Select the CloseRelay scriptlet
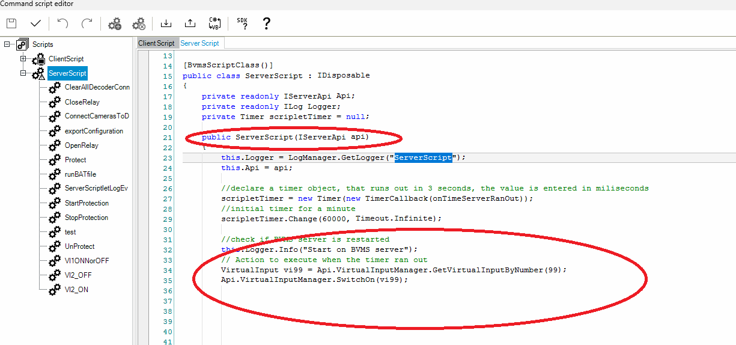Viewport: 736px width, 345px height. pyautogui.click(x=82, y=102)
